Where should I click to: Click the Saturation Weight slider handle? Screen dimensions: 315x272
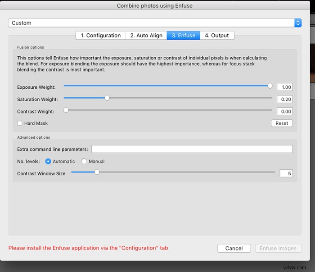point(107,98)
